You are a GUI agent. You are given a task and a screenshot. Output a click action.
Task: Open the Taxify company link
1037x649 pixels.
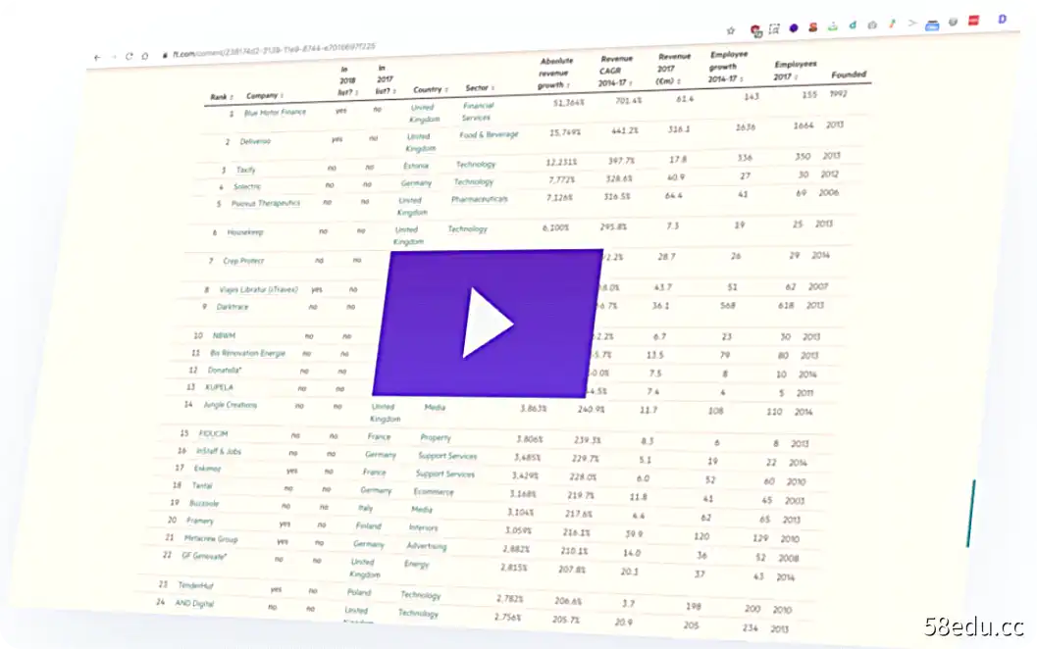coord(245,170)
